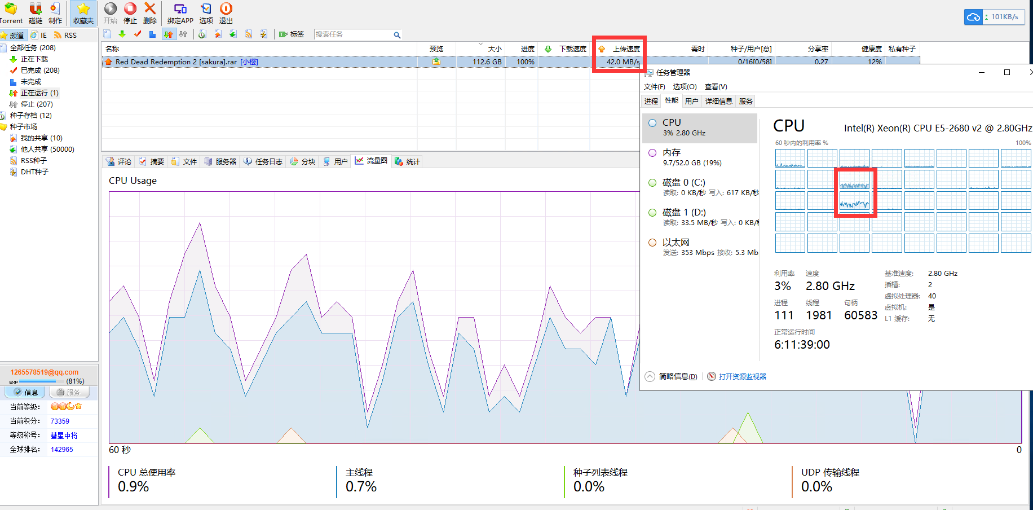
Task: Select 种子存档 (12) in the sidebar
Action: click(30, 116)
